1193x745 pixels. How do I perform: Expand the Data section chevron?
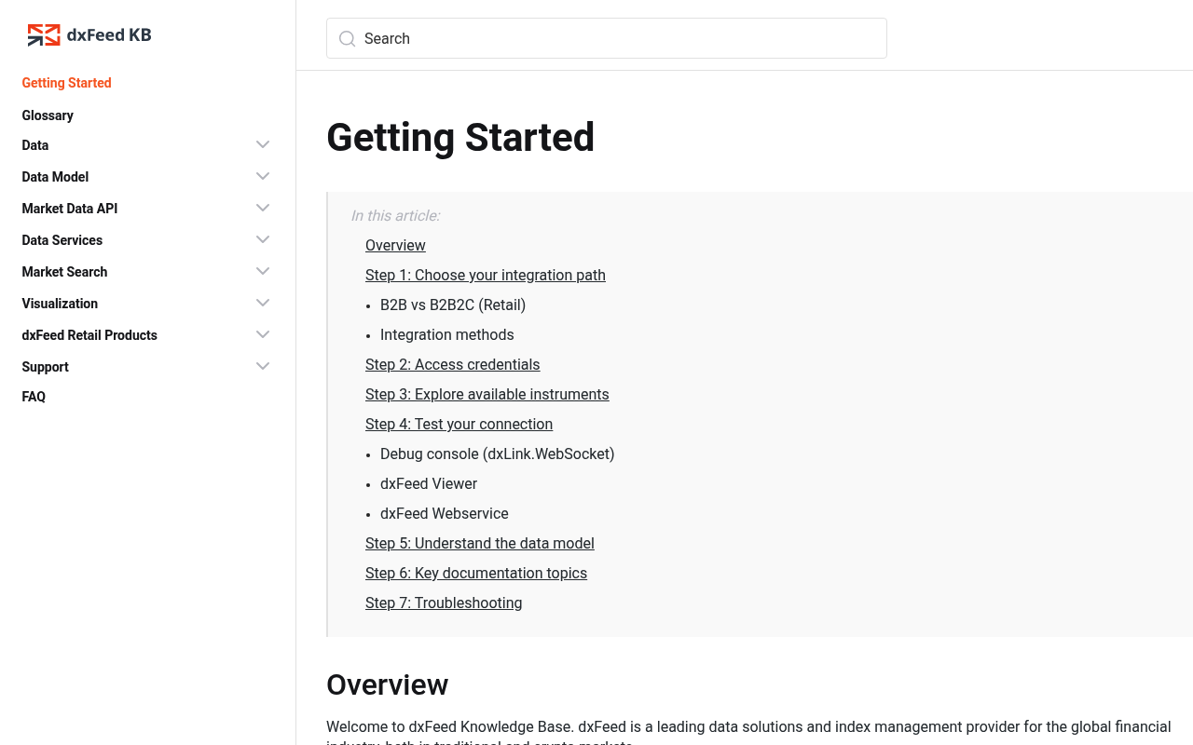click(x=263, y=144)
